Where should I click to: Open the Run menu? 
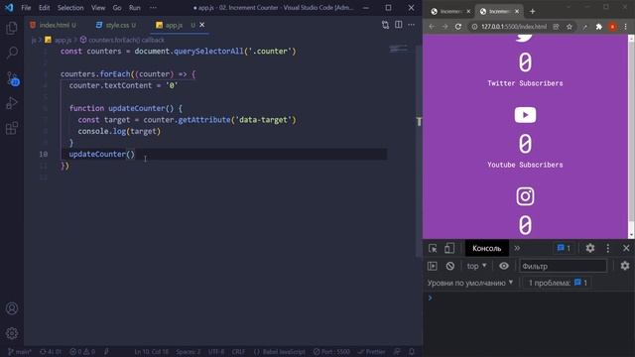point(135,8)
